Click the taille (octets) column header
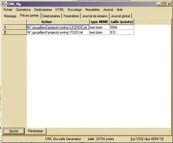 tap(122, 22)
